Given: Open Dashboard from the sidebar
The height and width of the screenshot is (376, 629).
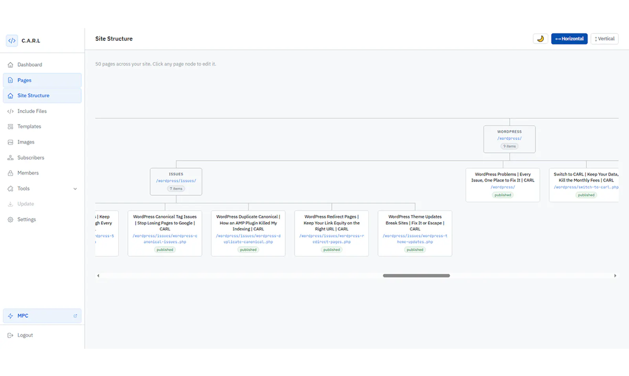Looking at the screenshot, I should 42,65.
